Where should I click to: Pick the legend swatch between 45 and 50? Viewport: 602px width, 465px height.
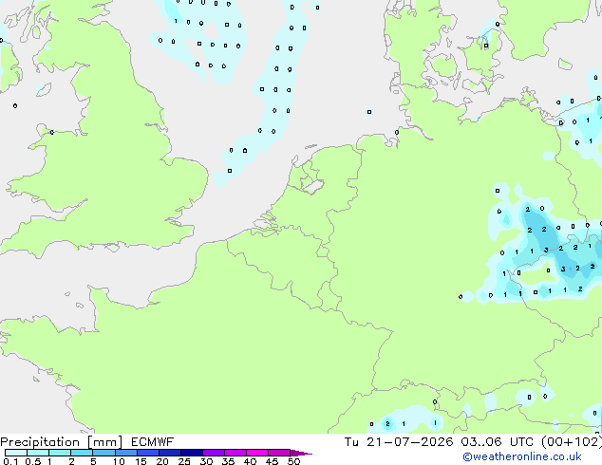tap(279, 453)
